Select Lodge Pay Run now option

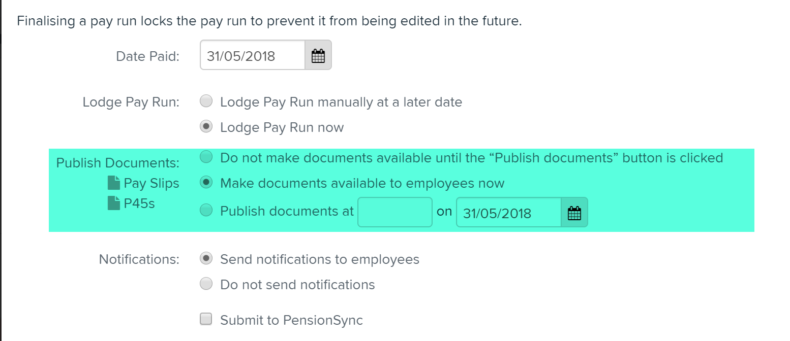[x=206, y=127]
